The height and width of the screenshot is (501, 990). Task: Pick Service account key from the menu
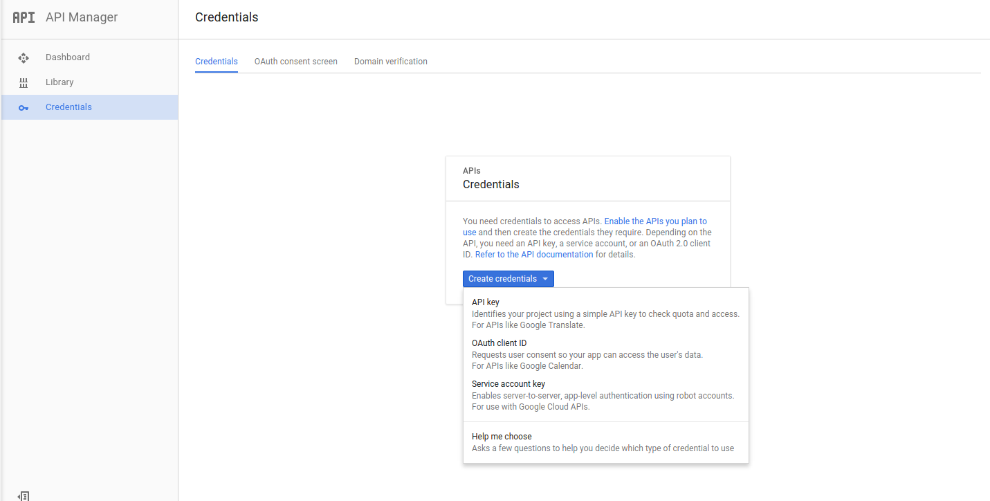(508, 384)
